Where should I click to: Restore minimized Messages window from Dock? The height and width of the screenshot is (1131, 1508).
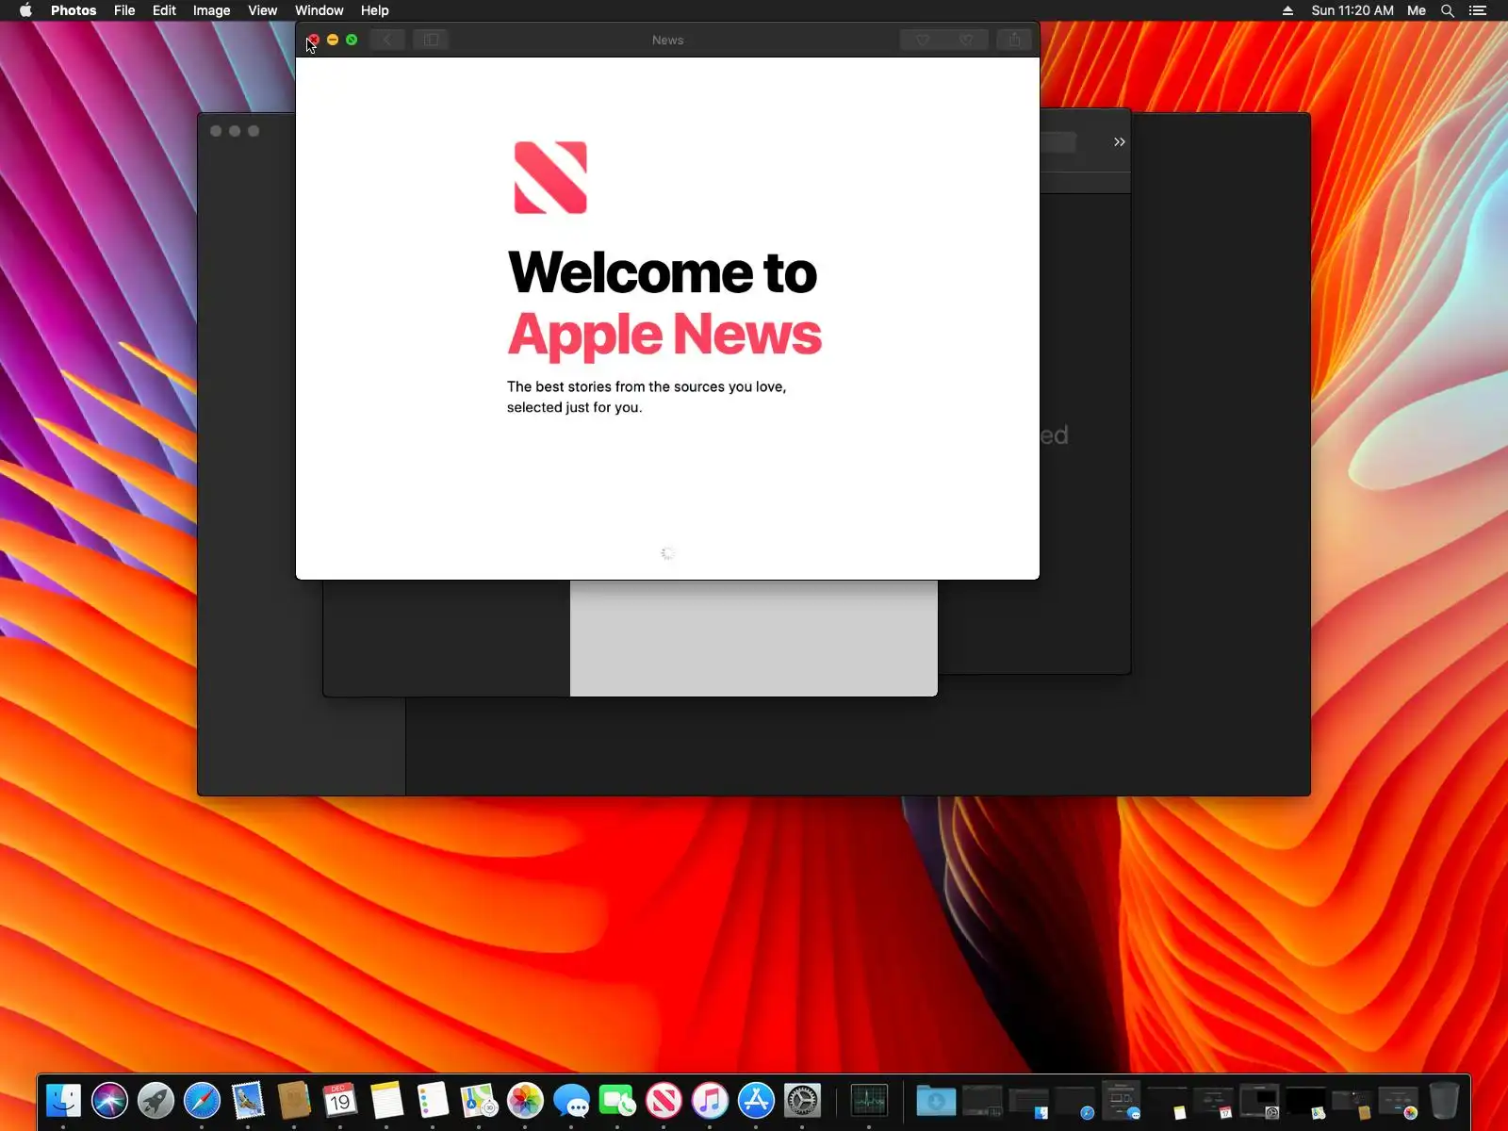click(1121, 1099)
